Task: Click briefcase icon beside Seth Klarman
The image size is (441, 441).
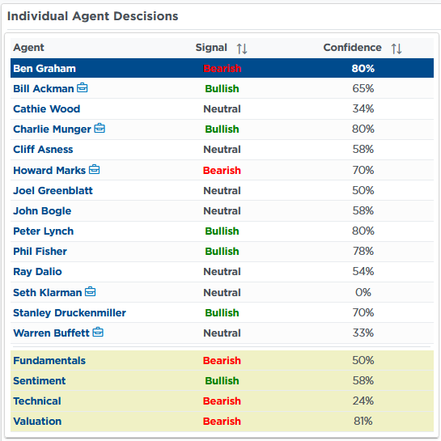Action: point(91,291)
